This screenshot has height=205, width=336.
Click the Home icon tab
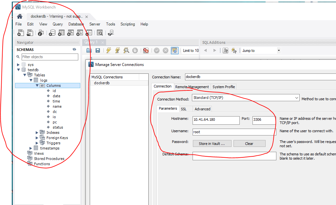click(20, 16)
